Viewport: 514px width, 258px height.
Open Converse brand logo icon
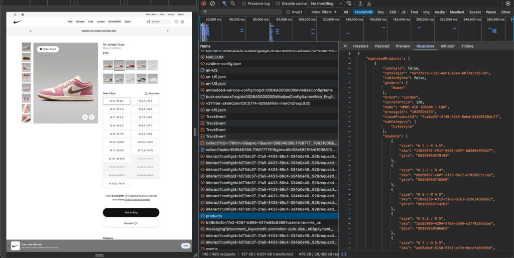pos(22,15)
